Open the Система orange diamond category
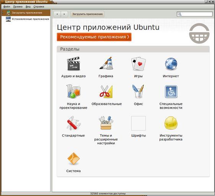The image size is (215, 196). (73, 158)
